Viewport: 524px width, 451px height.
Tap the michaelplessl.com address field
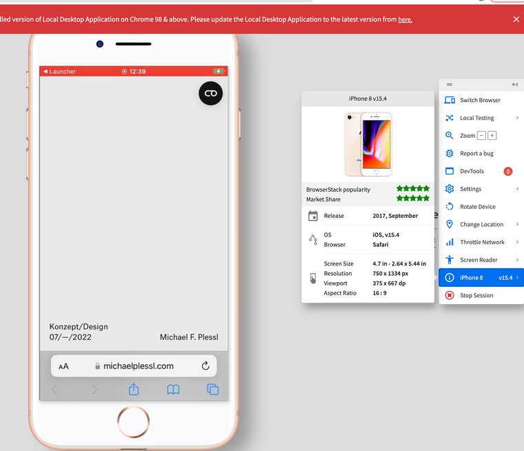[x=138, y=366]
